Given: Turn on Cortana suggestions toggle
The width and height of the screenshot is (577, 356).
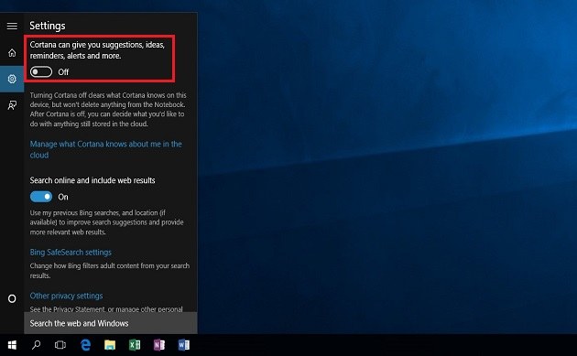Looking at the screenshot, I should [41, 71].
